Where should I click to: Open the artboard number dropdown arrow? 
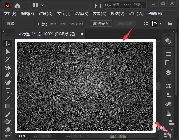(x=68, y=136)
